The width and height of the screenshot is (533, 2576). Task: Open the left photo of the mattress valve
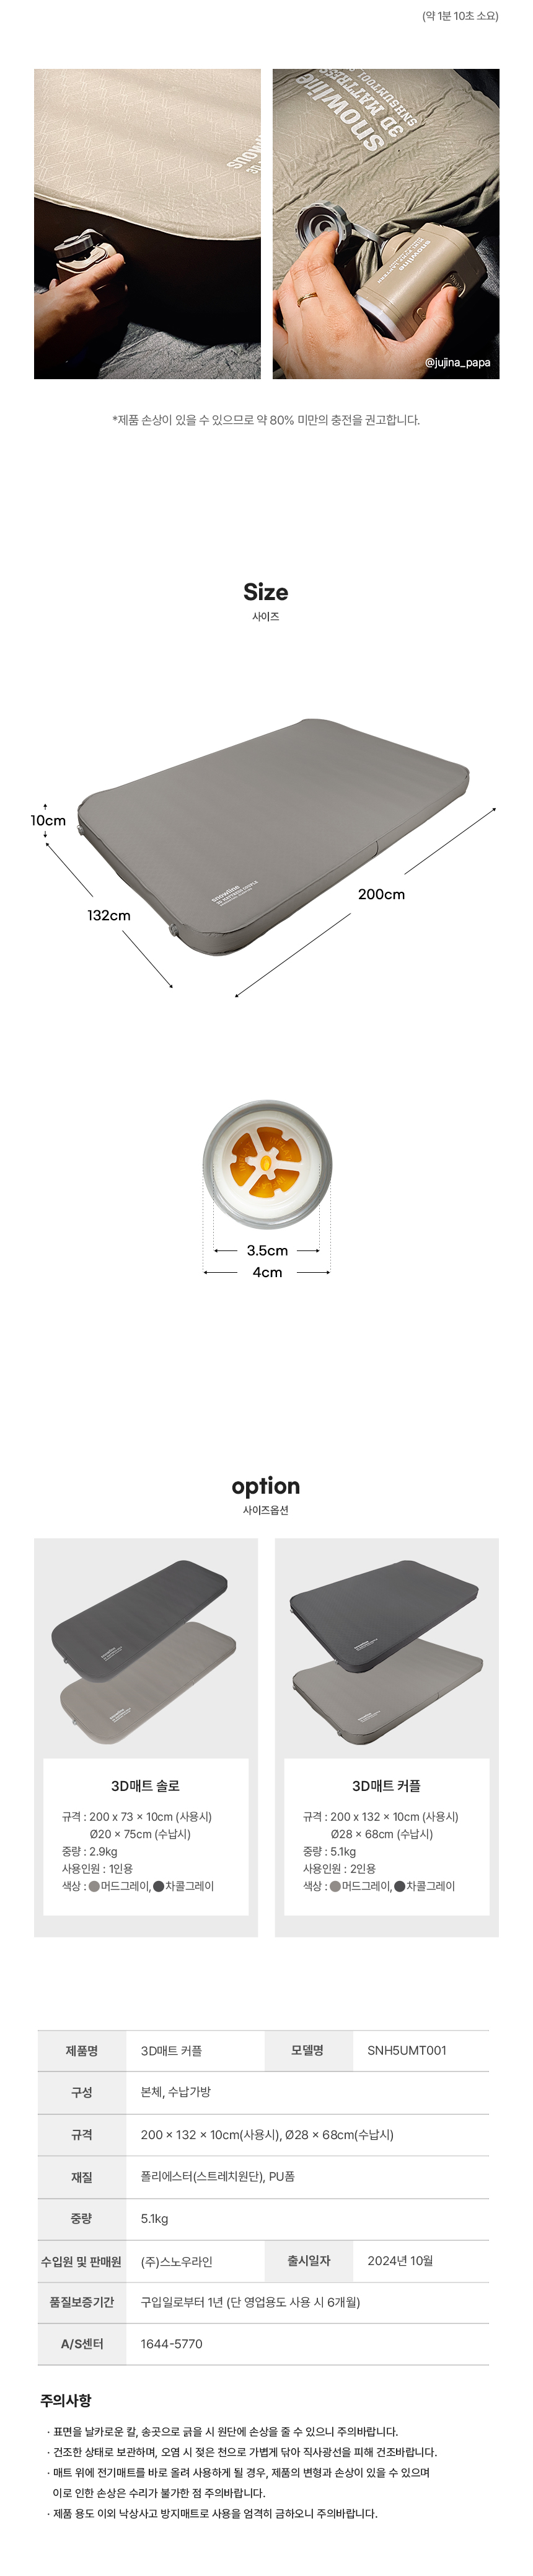147,224
